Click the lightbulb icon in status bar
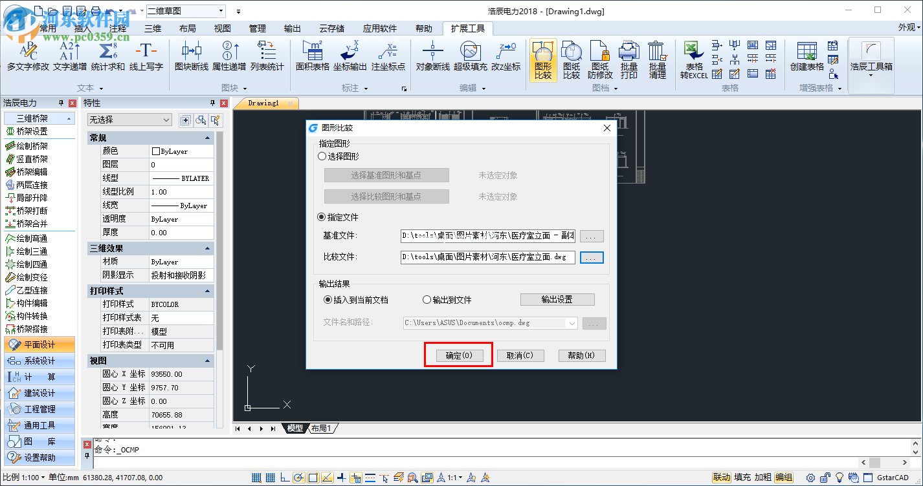The width and height of the screenshot is (923, 486). pyautogui.click(x=840, y=478)
